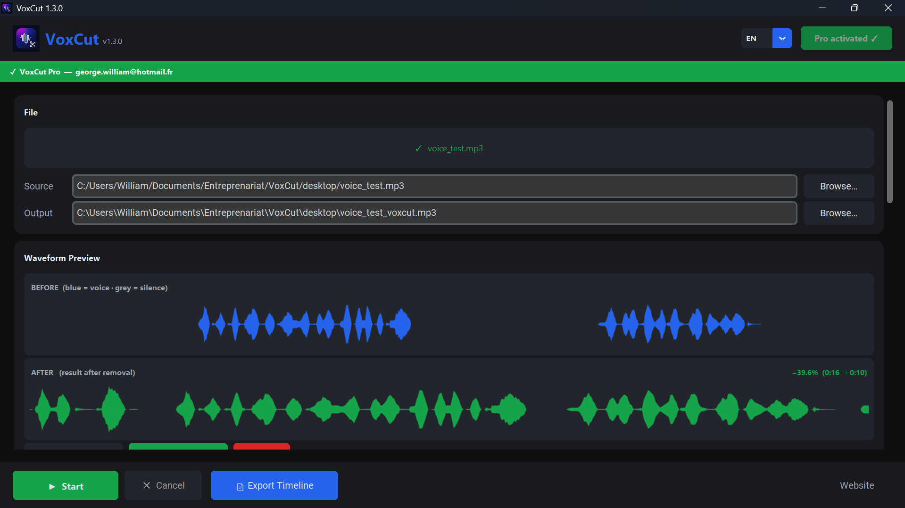Viewport: 905px width, 508px height.
Task: Click the -39.6% duration reduction text
Action: click(829, 373)
